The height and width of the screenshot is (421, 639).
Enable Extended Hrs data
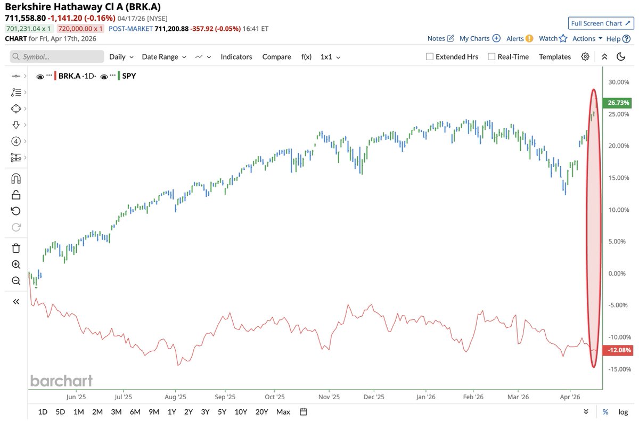click(x=429, y=56)
